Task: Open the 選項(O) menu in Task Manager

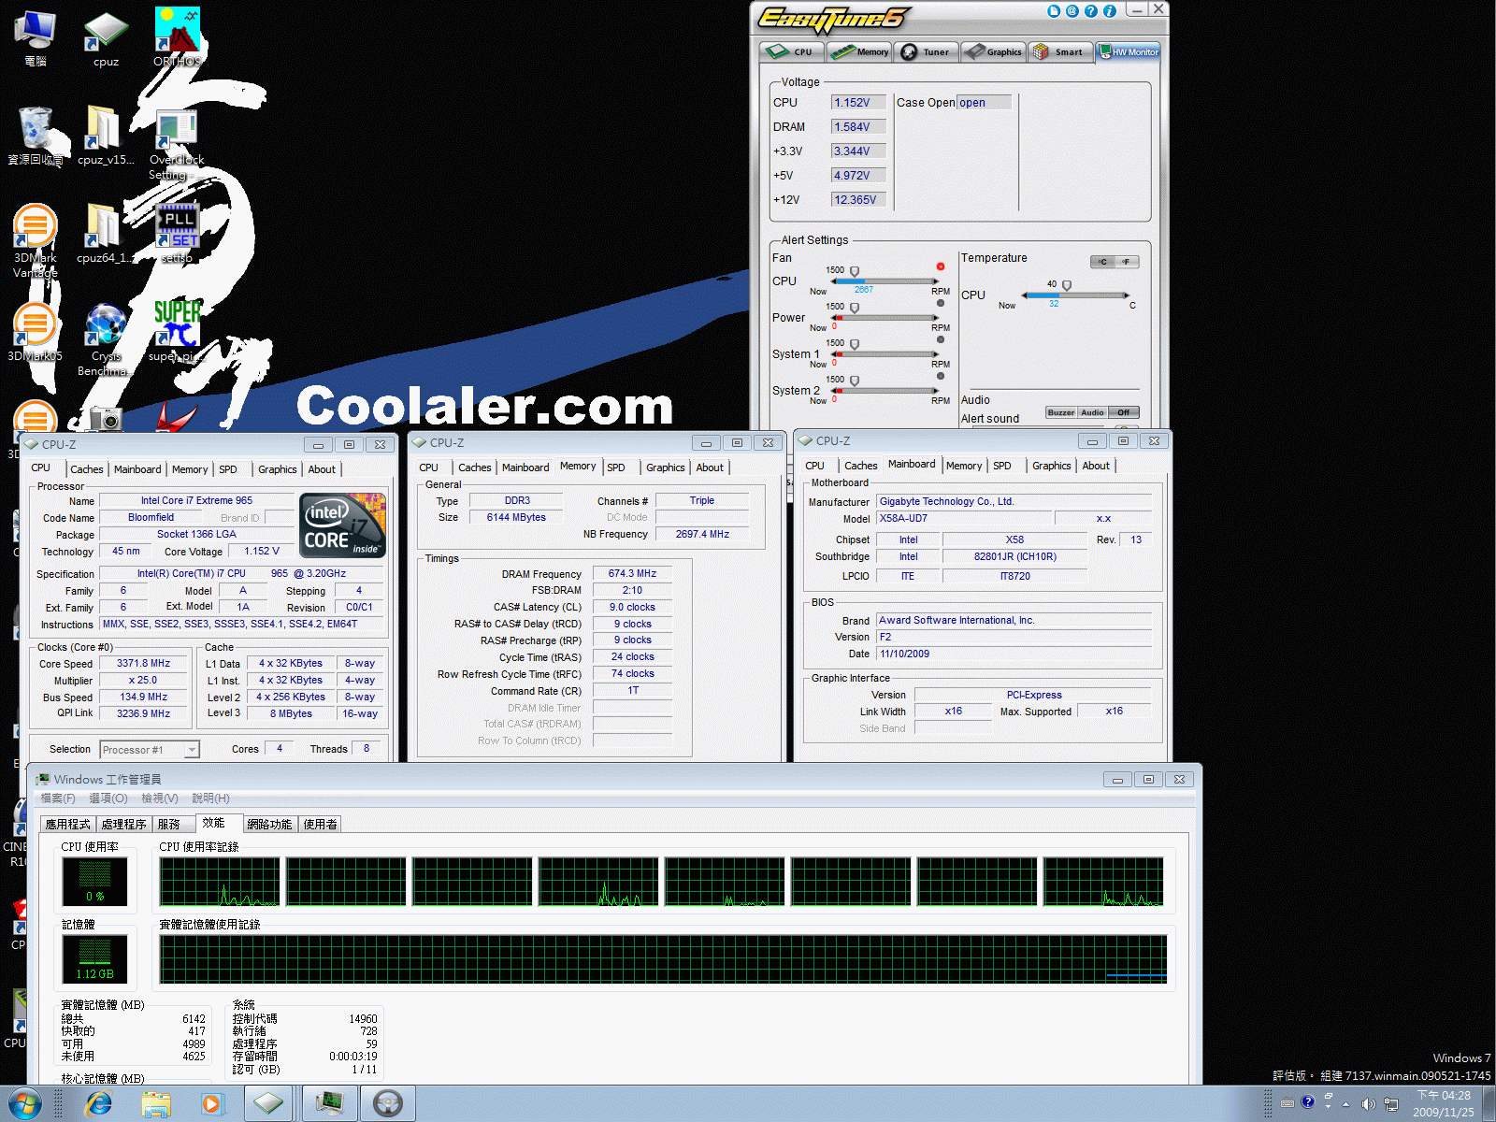Action: tap(108, 798)
